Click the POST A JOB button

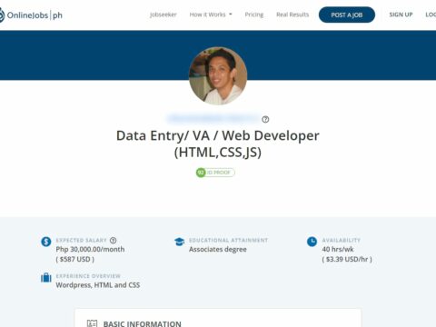(x=347, y=15)
